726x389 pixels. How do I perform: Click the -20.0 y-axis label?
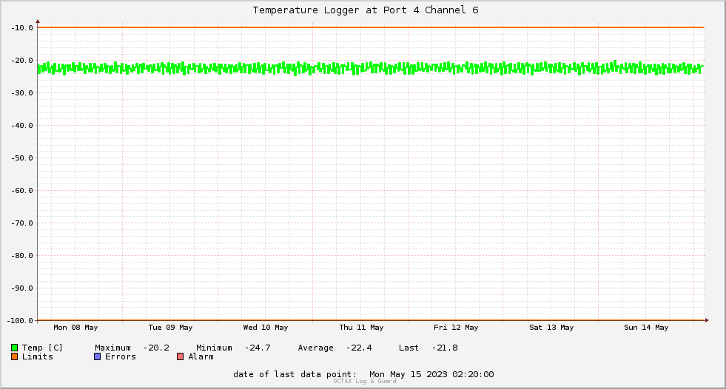pyautogui.click(x=22, y=61)
